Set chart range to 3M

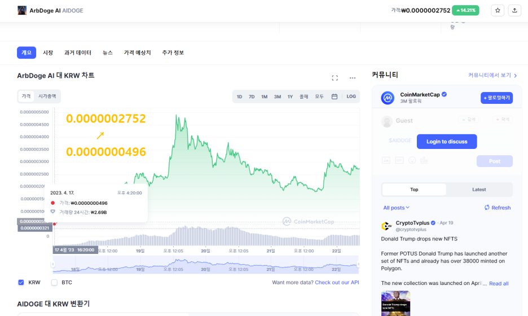[x=278, y=96]
